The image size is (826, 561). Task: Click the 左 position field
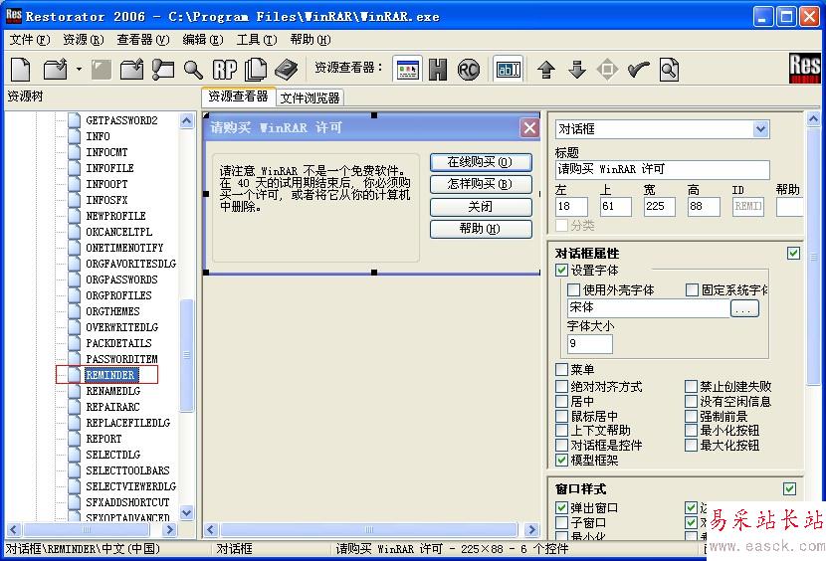pos(571,206)
